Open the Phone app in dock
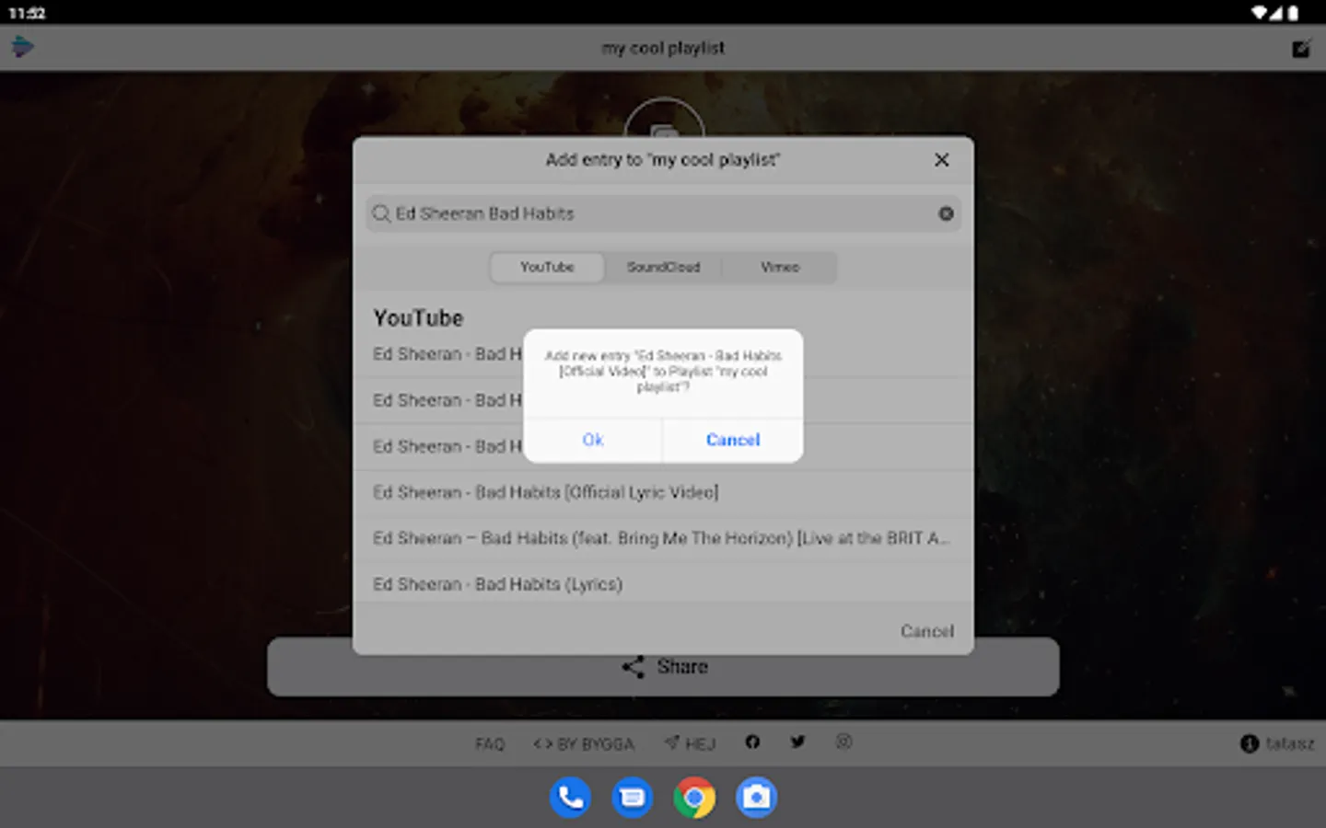Viewport: 1326px width, 828px height. point(570,798)
